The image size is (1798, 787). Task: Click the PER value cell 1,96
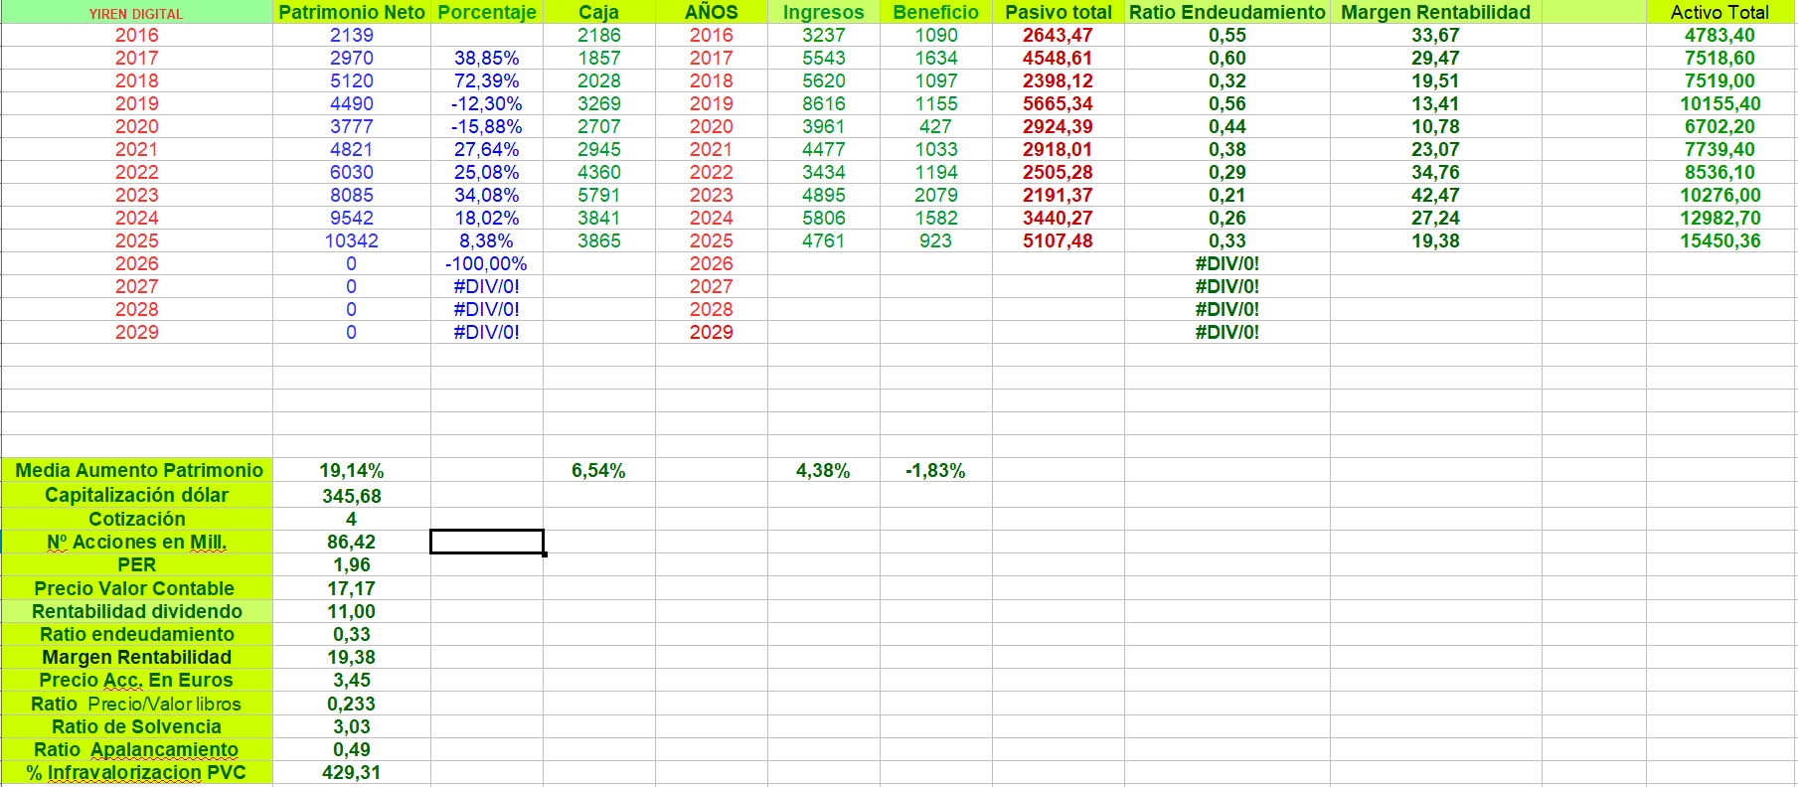351,564
